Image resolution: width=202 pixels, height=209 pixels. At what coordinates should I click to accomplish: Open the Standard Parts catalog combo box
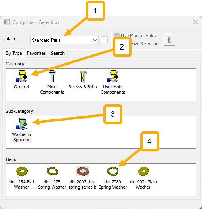(64, 40)
